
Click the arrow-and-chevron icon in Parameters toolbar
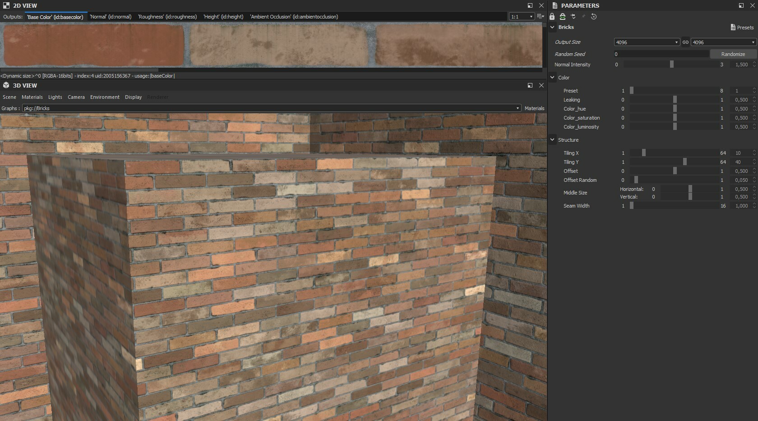573,17
